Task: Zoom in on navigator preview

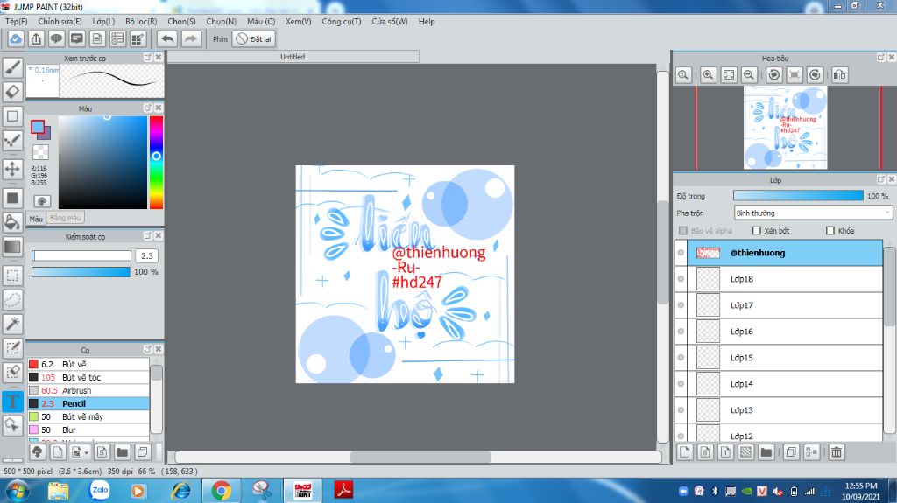Action: (x=708, y=75)
